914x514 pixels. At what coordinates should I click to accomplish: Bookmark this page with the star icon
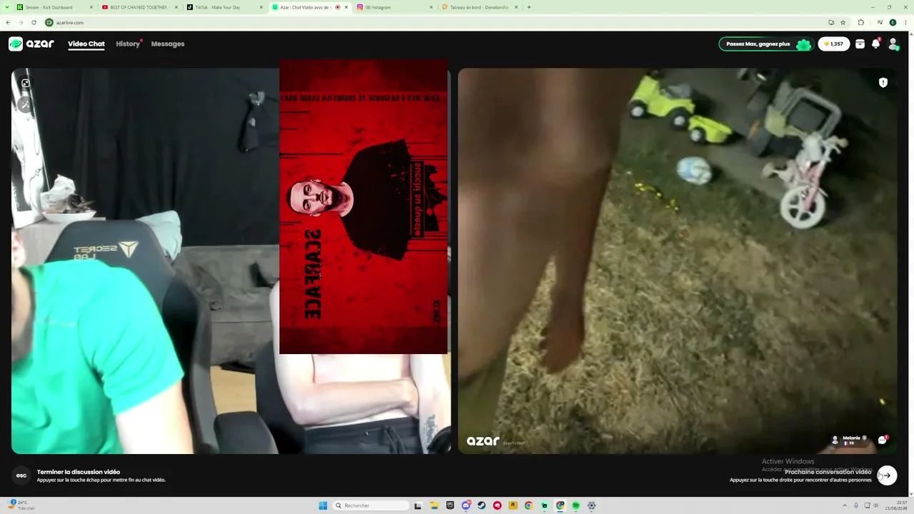[843, 22]
